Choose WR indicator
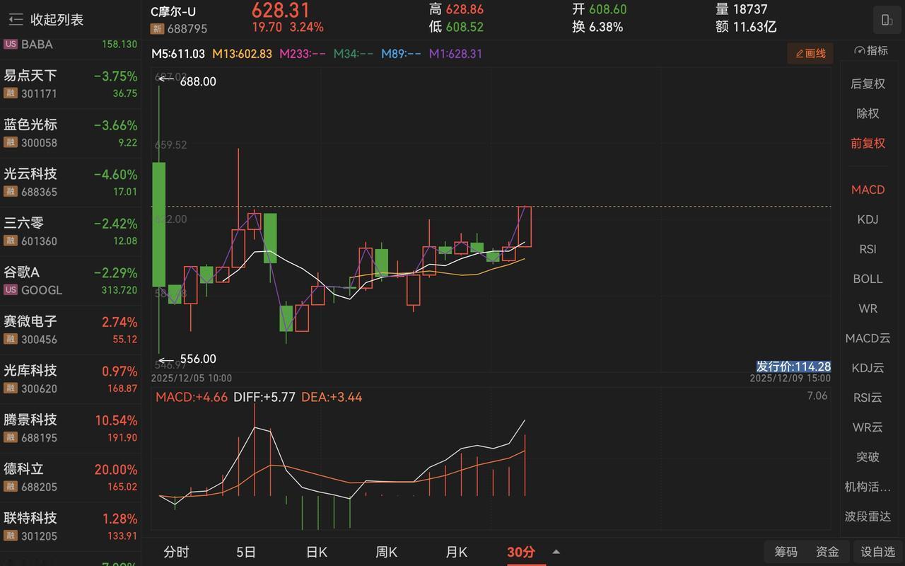Screen dimensions: 905x566 (868, 308)
